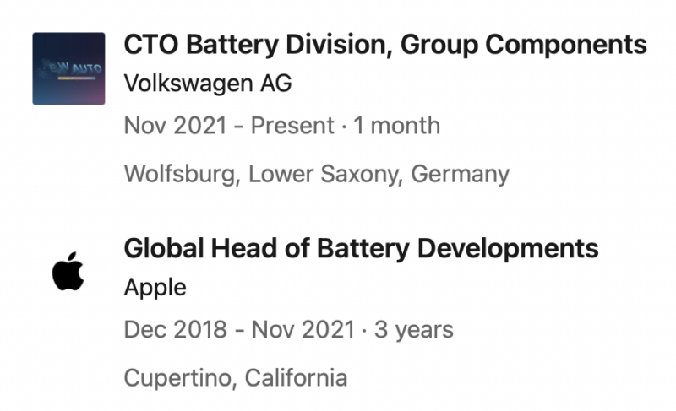Viewport: 676px width, 411px height.
Task: Click the "Dec 2018" start date
Action: coord(174,329)
